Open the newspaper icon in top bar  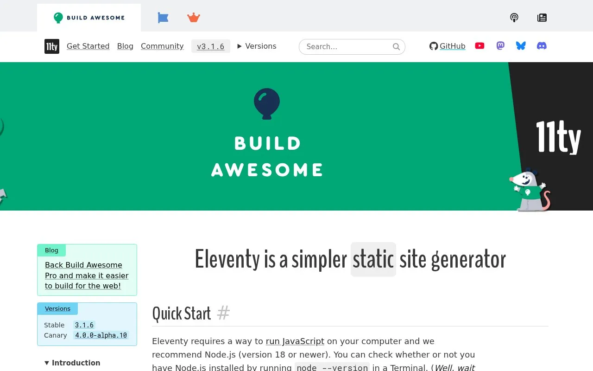pos(542,18)
